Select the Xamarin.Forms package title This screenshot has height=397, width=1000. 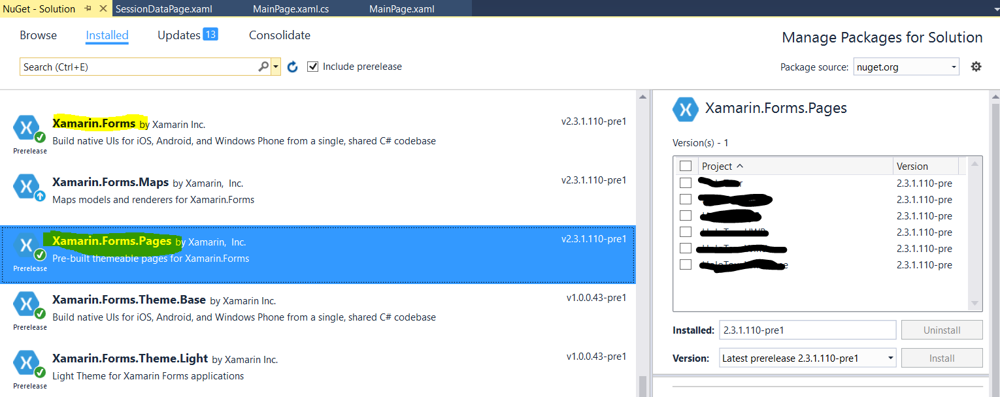tap(94, 123)
